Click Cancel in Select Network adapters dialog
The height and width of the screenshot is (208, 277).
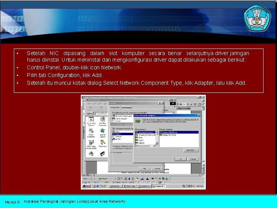click(193, 159)
